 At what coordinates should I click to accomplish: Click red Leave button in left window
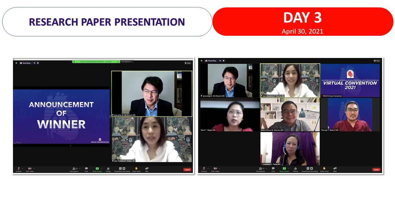click(x=187, y=170)
